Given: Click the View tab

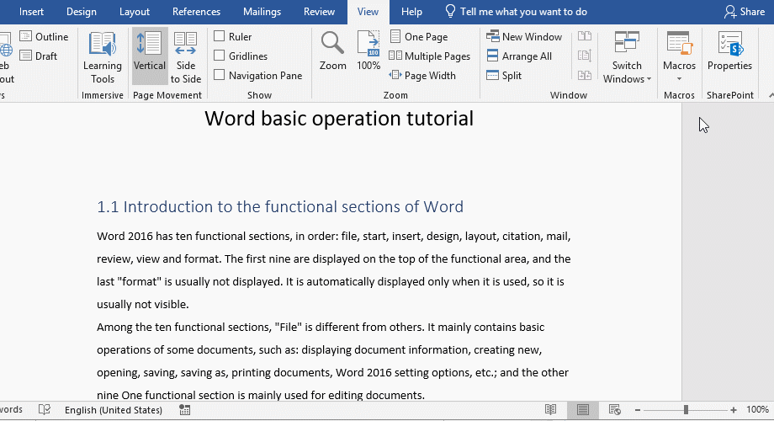Looking at the screenshot, I should (368, 11).
